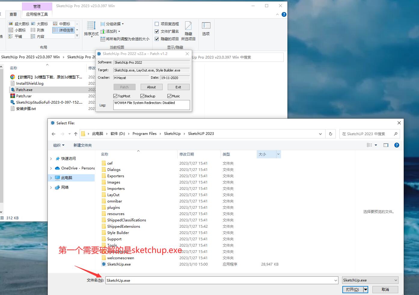Click Exit button in Patch window

coord(178,87)
